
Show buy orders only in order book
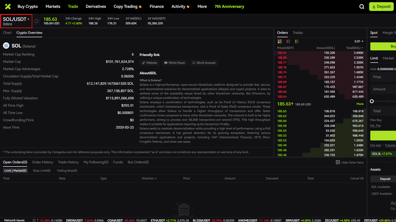click(x=297, y=41)
